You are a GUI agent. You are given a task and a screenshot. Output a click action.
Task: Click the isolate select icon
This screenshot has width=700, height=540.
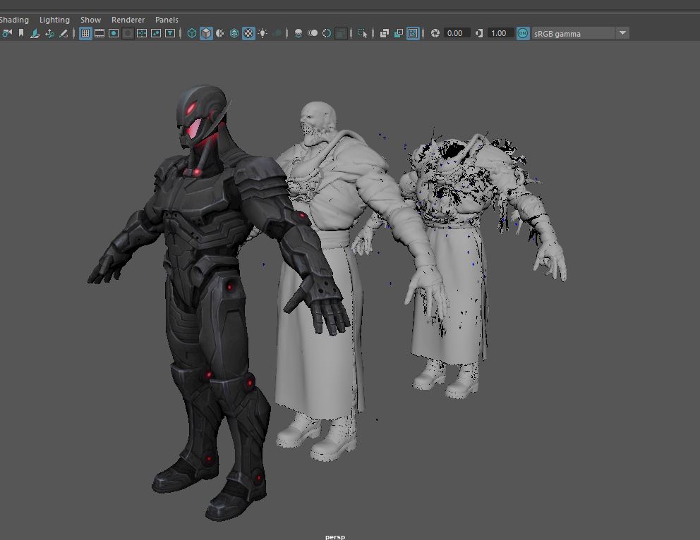[x=363, y=33]
